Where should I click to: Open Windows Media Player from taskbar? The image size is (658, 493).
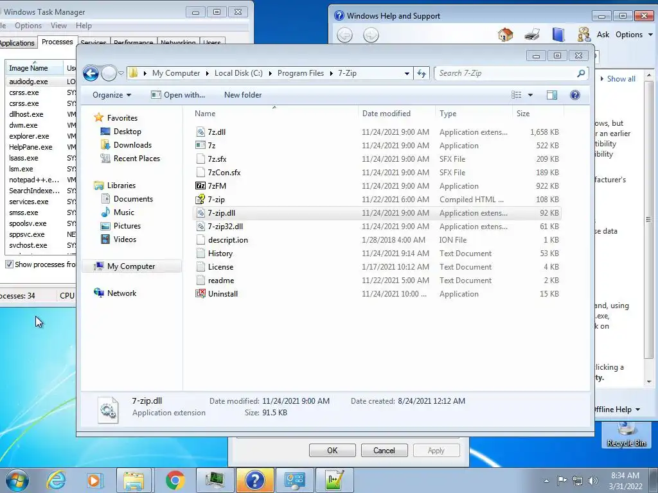[94, 480]
